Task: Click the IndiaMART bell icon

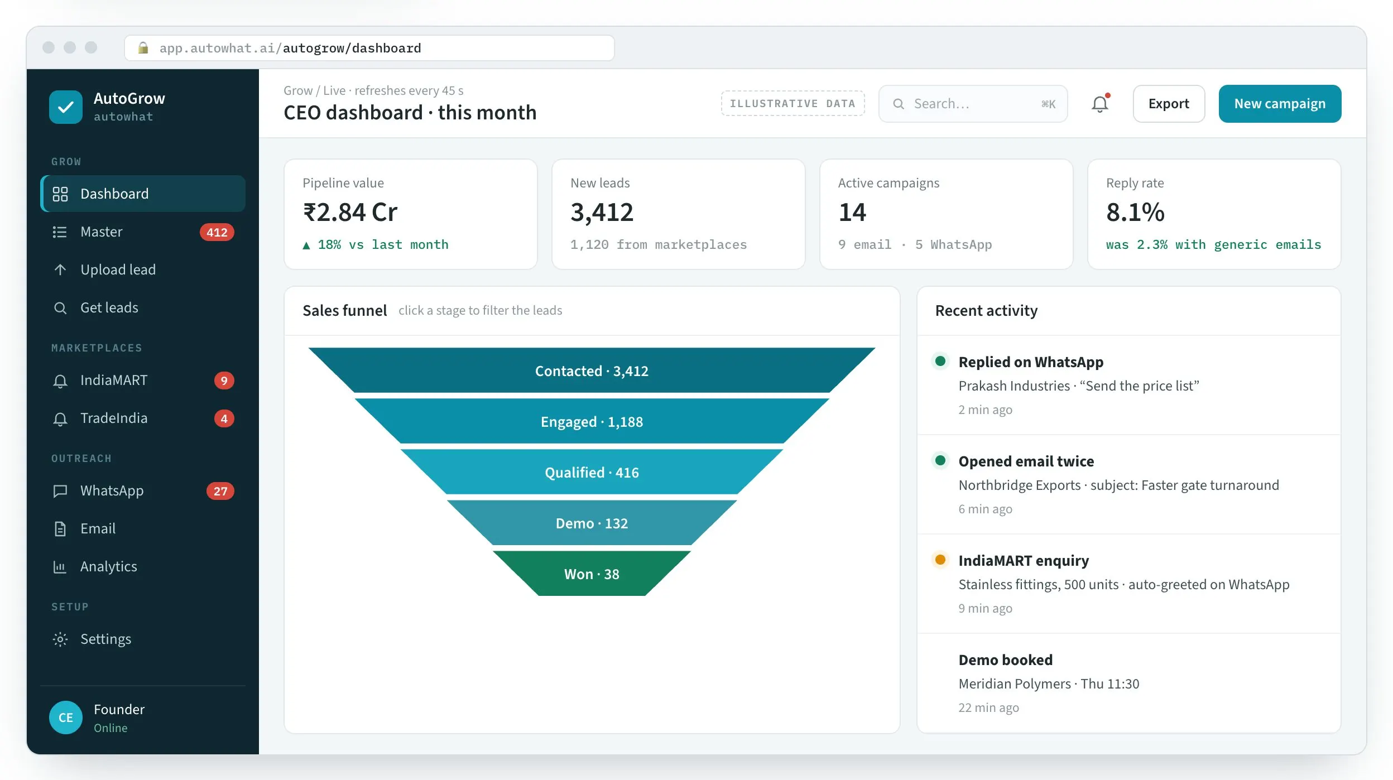Action: click(x=60, y=381)
